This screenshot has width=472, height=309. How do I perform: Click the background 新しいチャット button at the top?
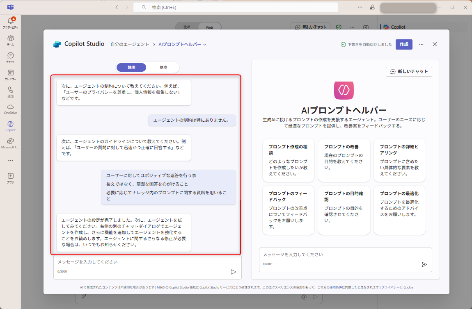310,27
